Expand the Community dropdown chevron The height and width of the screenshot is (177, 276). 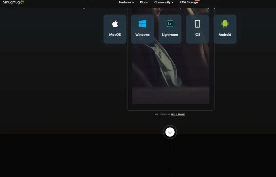pos(172,2)
